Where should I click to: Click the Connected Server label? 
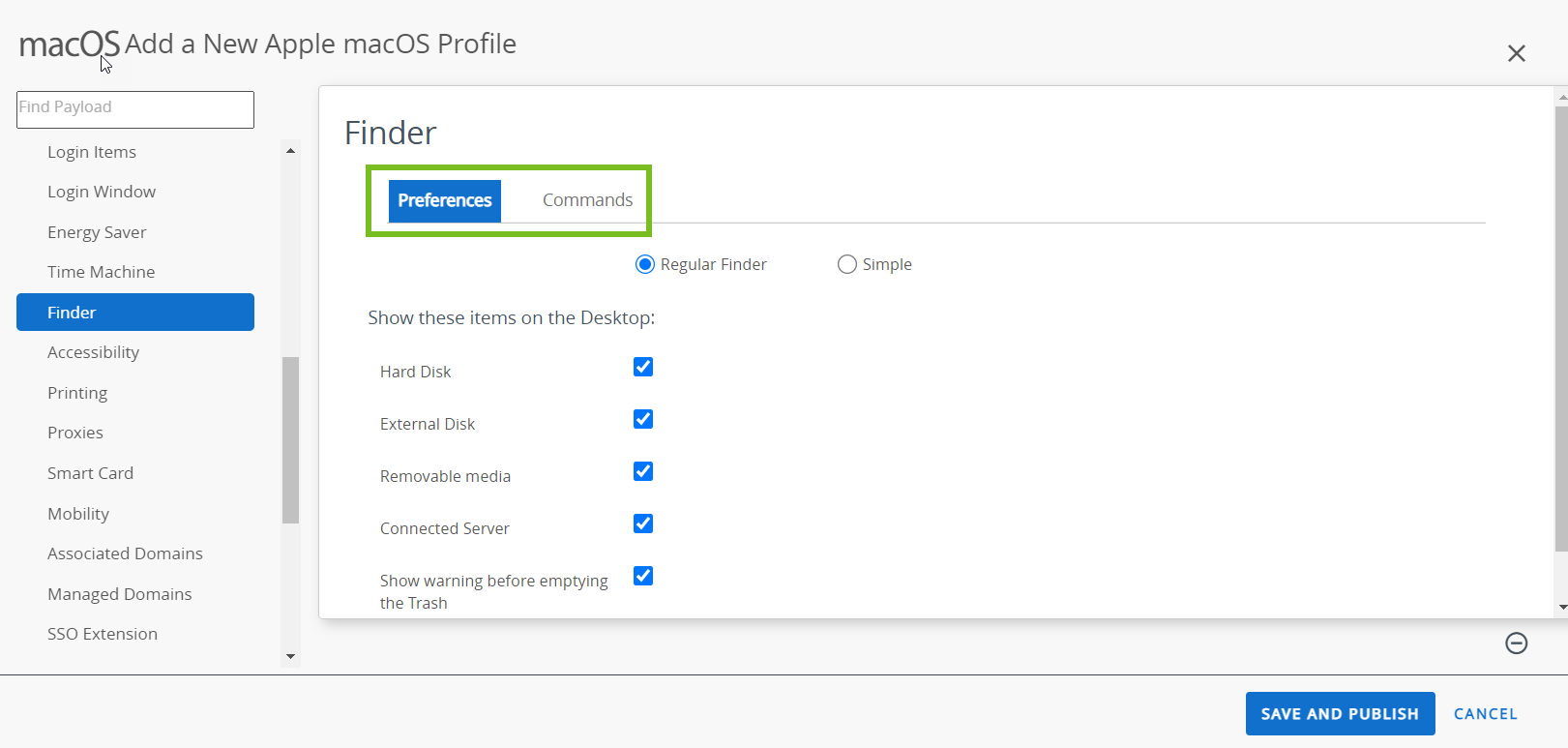[x=444, y=528]
